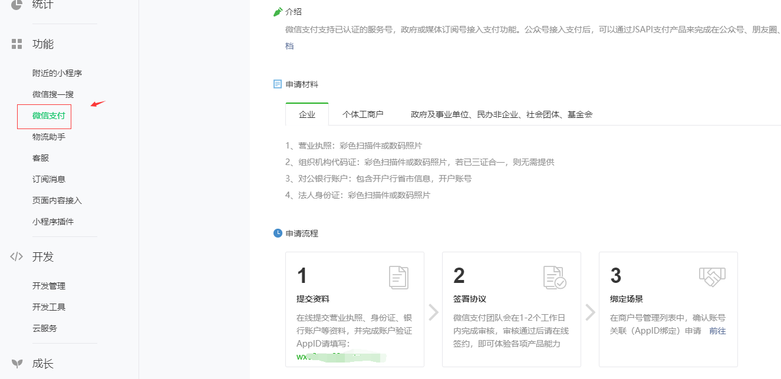
Task: Switch to the 个体工商户 tab
Action: [x=363, y=114]
